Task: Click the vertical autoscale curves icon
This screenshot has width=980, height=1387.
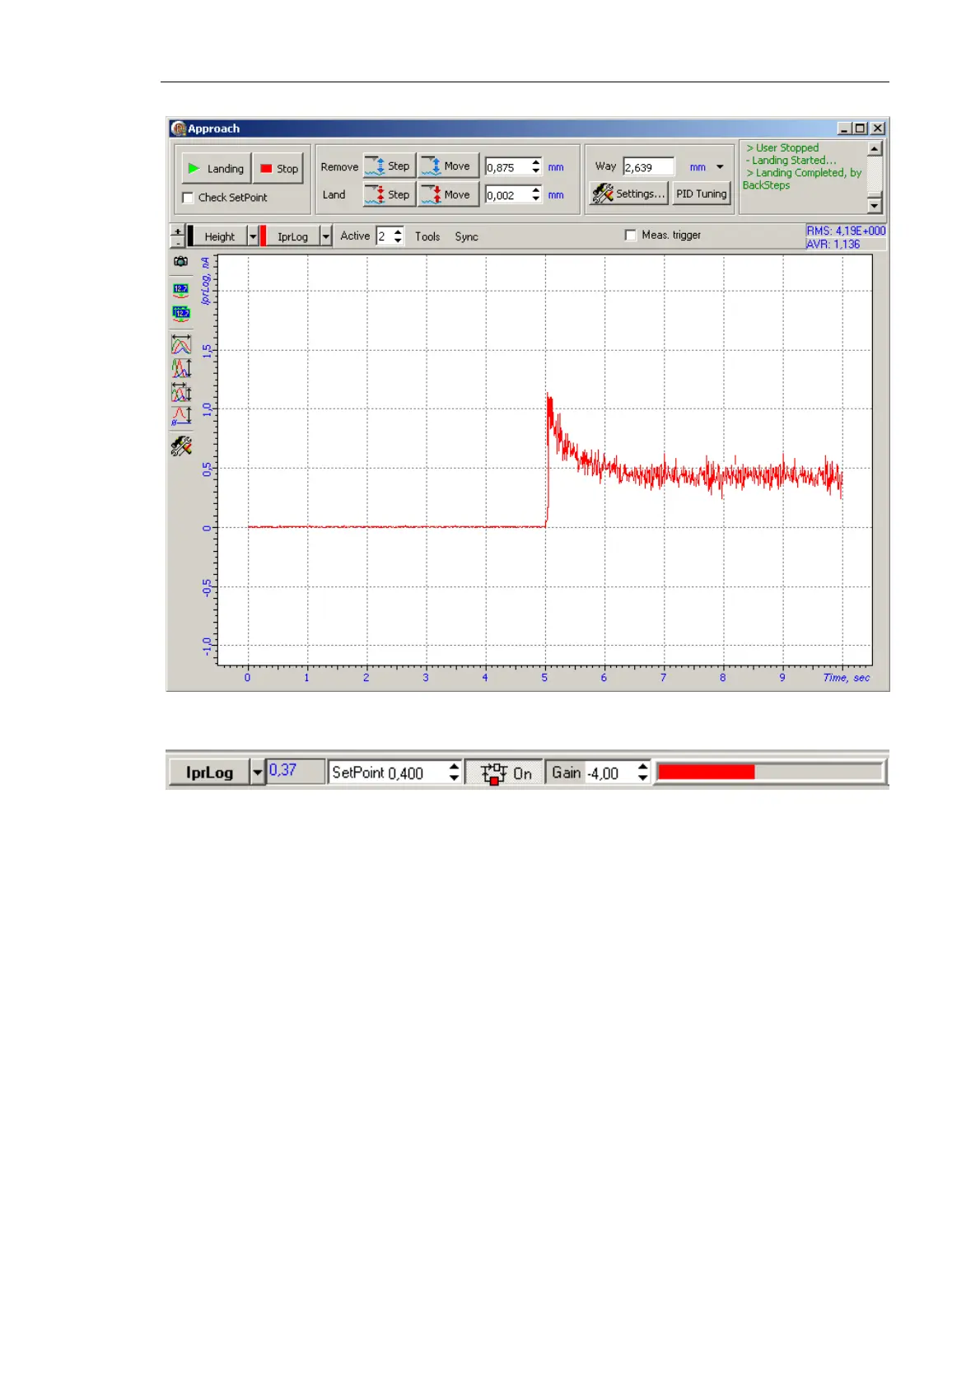Action: 180,367
